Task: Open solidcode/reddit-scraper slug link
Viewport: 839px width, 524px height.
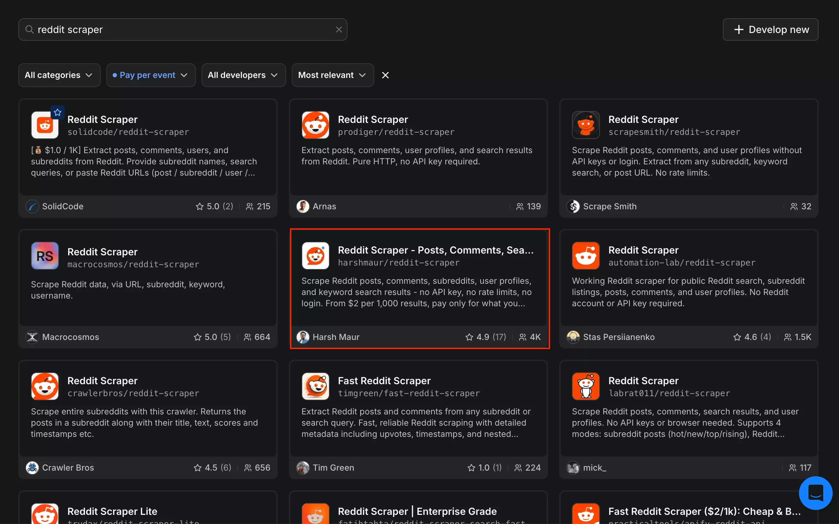Action: point(128,132)
